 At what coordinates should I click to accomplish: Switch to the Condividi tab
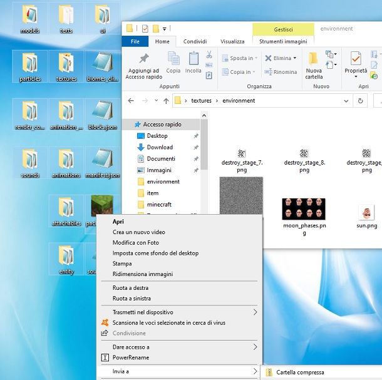click(195, 41)
